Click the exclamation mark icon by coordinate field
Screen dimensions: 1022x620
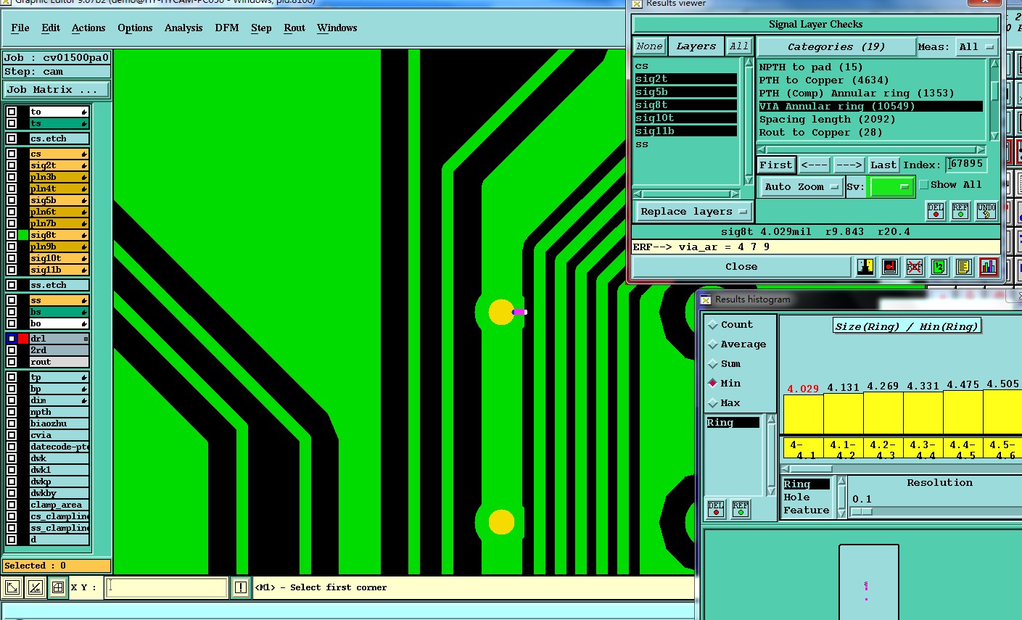(241, 587)
